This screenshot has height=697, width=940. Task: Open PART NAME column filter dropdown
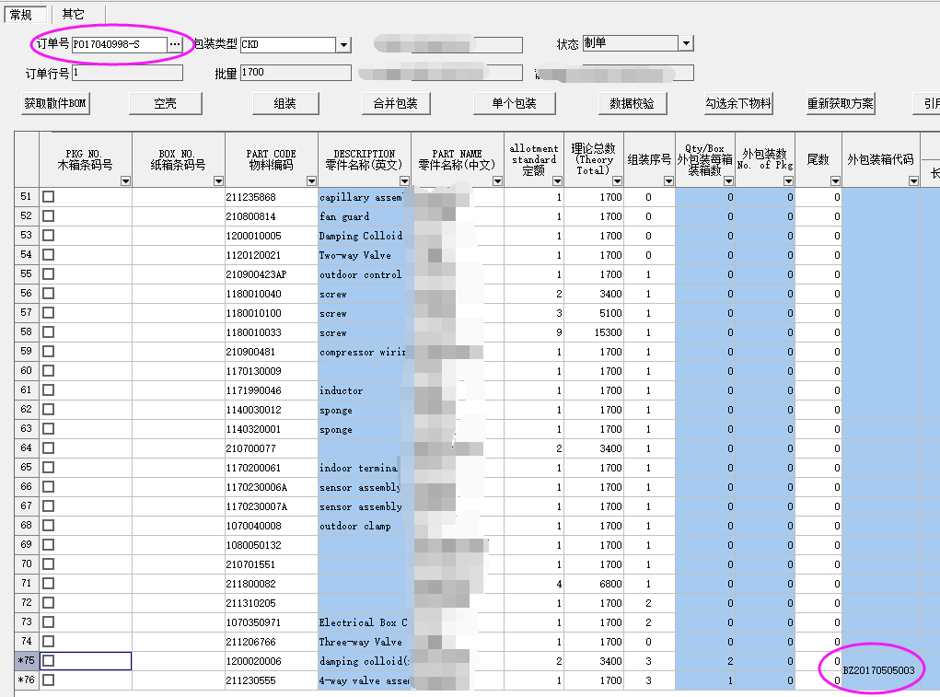click(497, 181)
